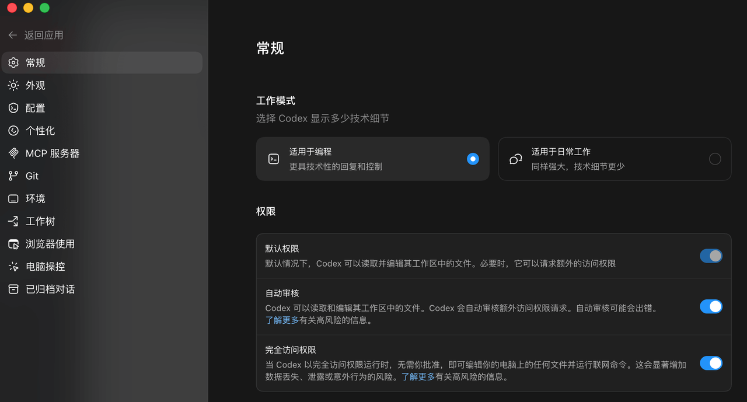Click 返回应用 to return to app

click(44, 35)
